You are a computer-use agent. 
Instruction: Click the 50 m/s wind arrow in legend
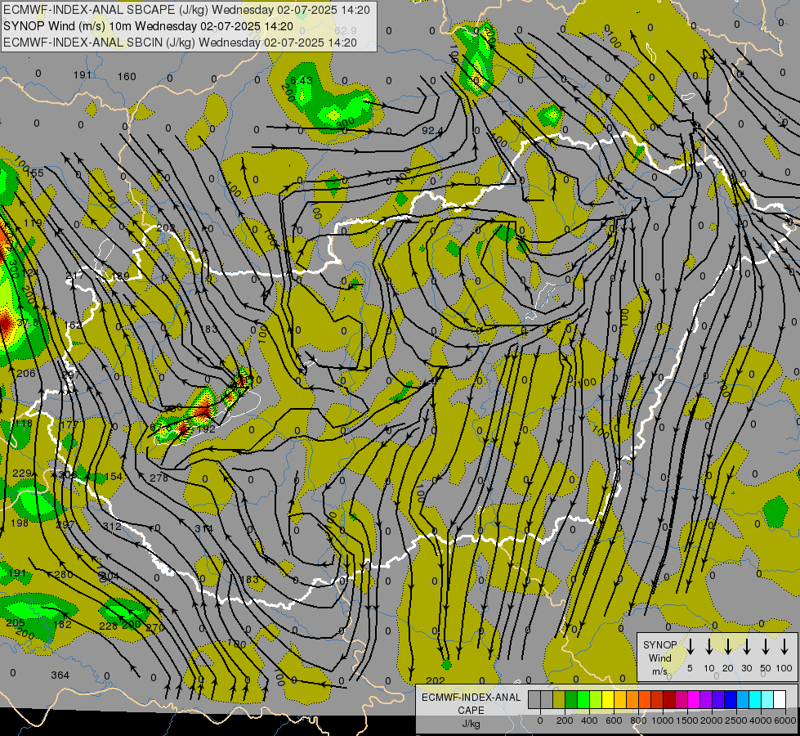coord(766,647)
